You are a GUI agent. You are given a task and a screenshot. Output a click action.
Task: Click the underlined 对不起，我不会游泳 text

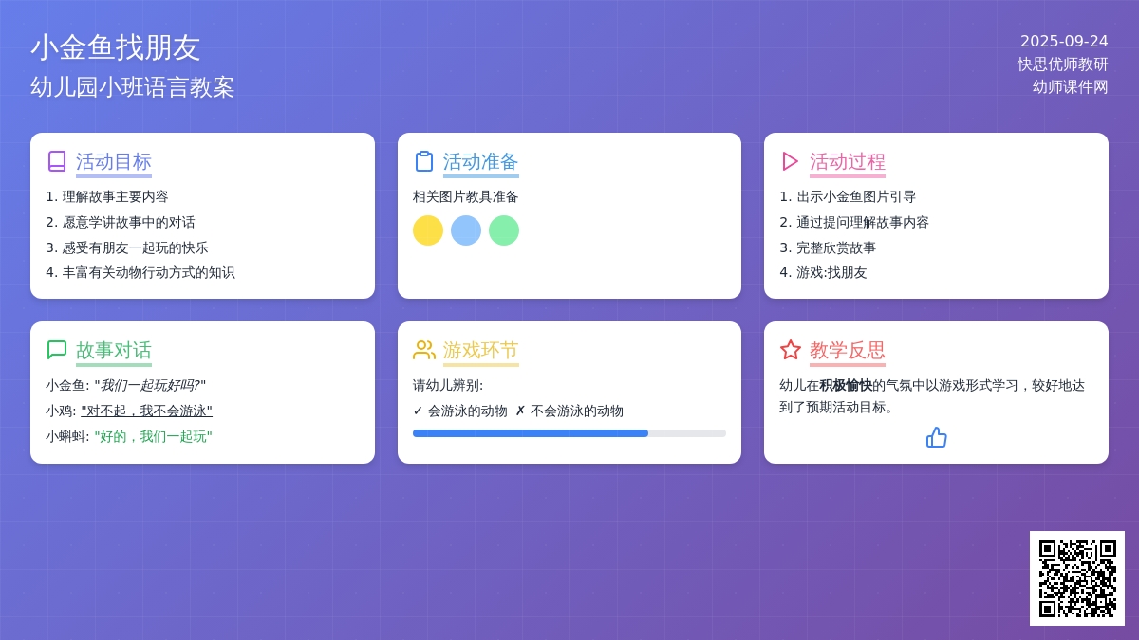[x=146, y=411]
